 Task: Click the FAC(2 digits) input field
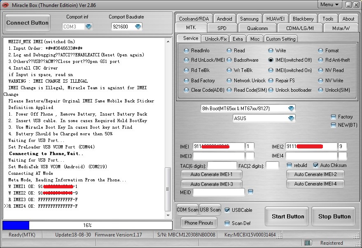[x=272, y=165]
